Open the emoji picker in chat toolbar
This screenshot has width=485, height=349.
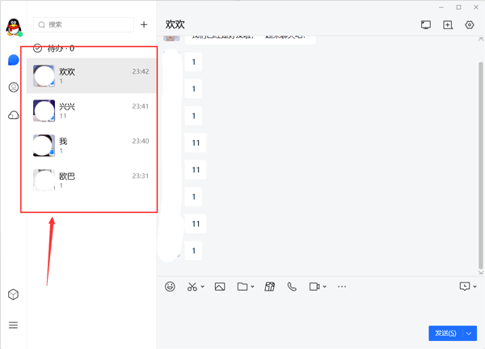171,287
